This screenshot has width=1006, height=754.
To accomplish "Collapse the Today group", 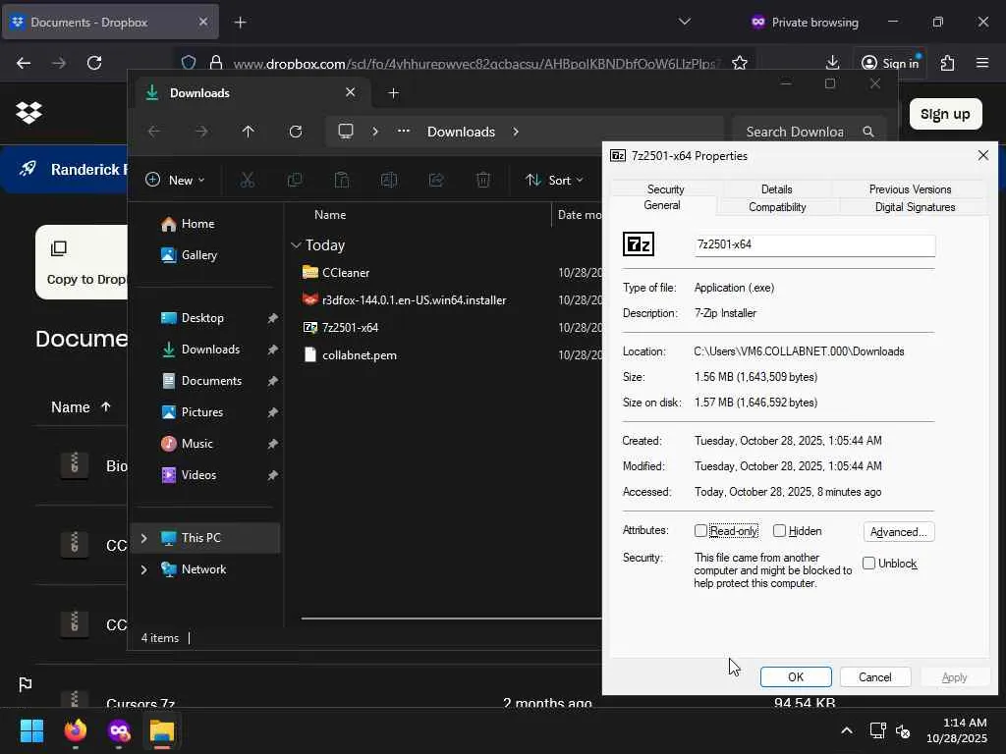I will click(x=296, y=244).
